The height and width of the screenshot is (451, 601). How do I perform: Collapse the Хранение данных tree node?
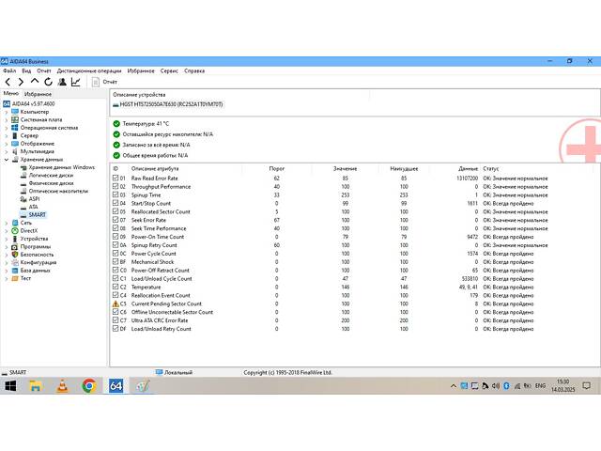click(x=7, y=160)
